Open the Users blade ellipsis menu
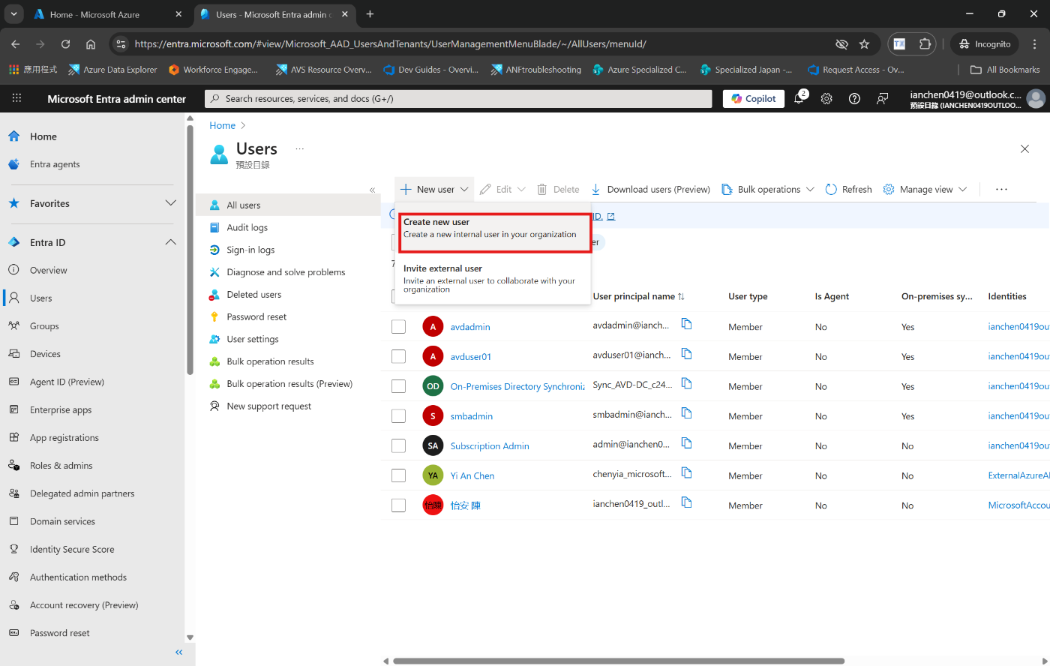 299,148
